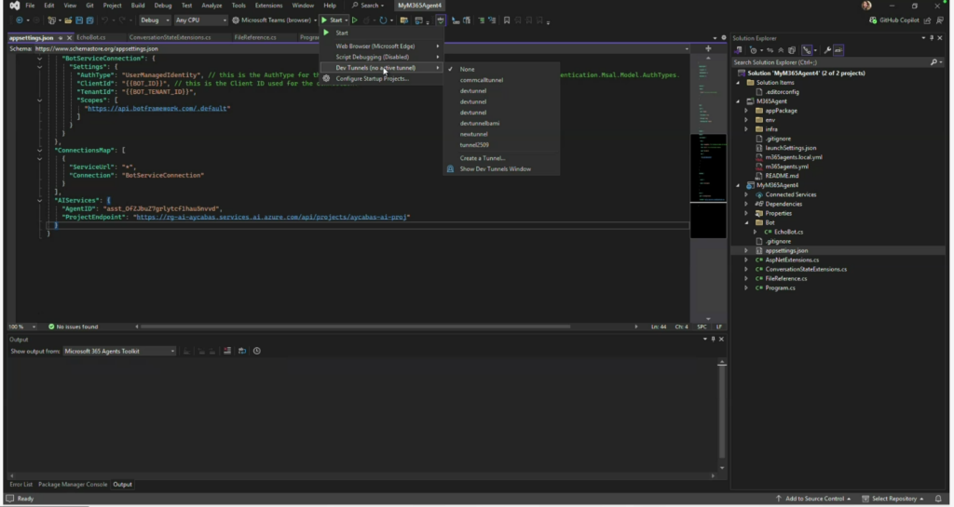Viewport: 954px width, 507px height.
Task: Click the Visual Studio logo icon
Action: (15, 6)
